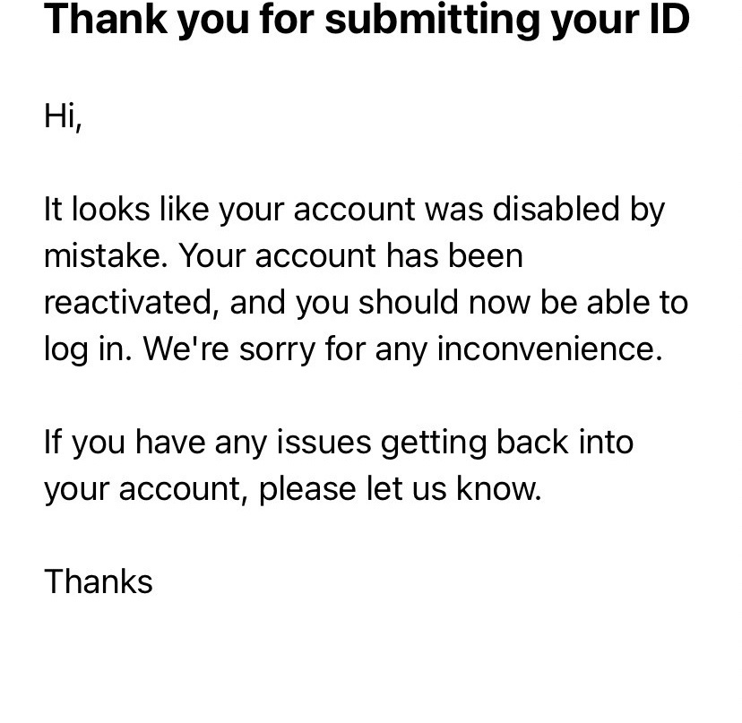
Task: Click the bold "ID" in the heading
Action: click(669, 20)
